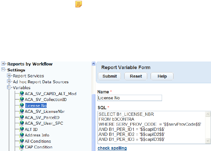Click SQL box scroll up arrow
Screen dimensions: 211x151
tap(208, 114)
